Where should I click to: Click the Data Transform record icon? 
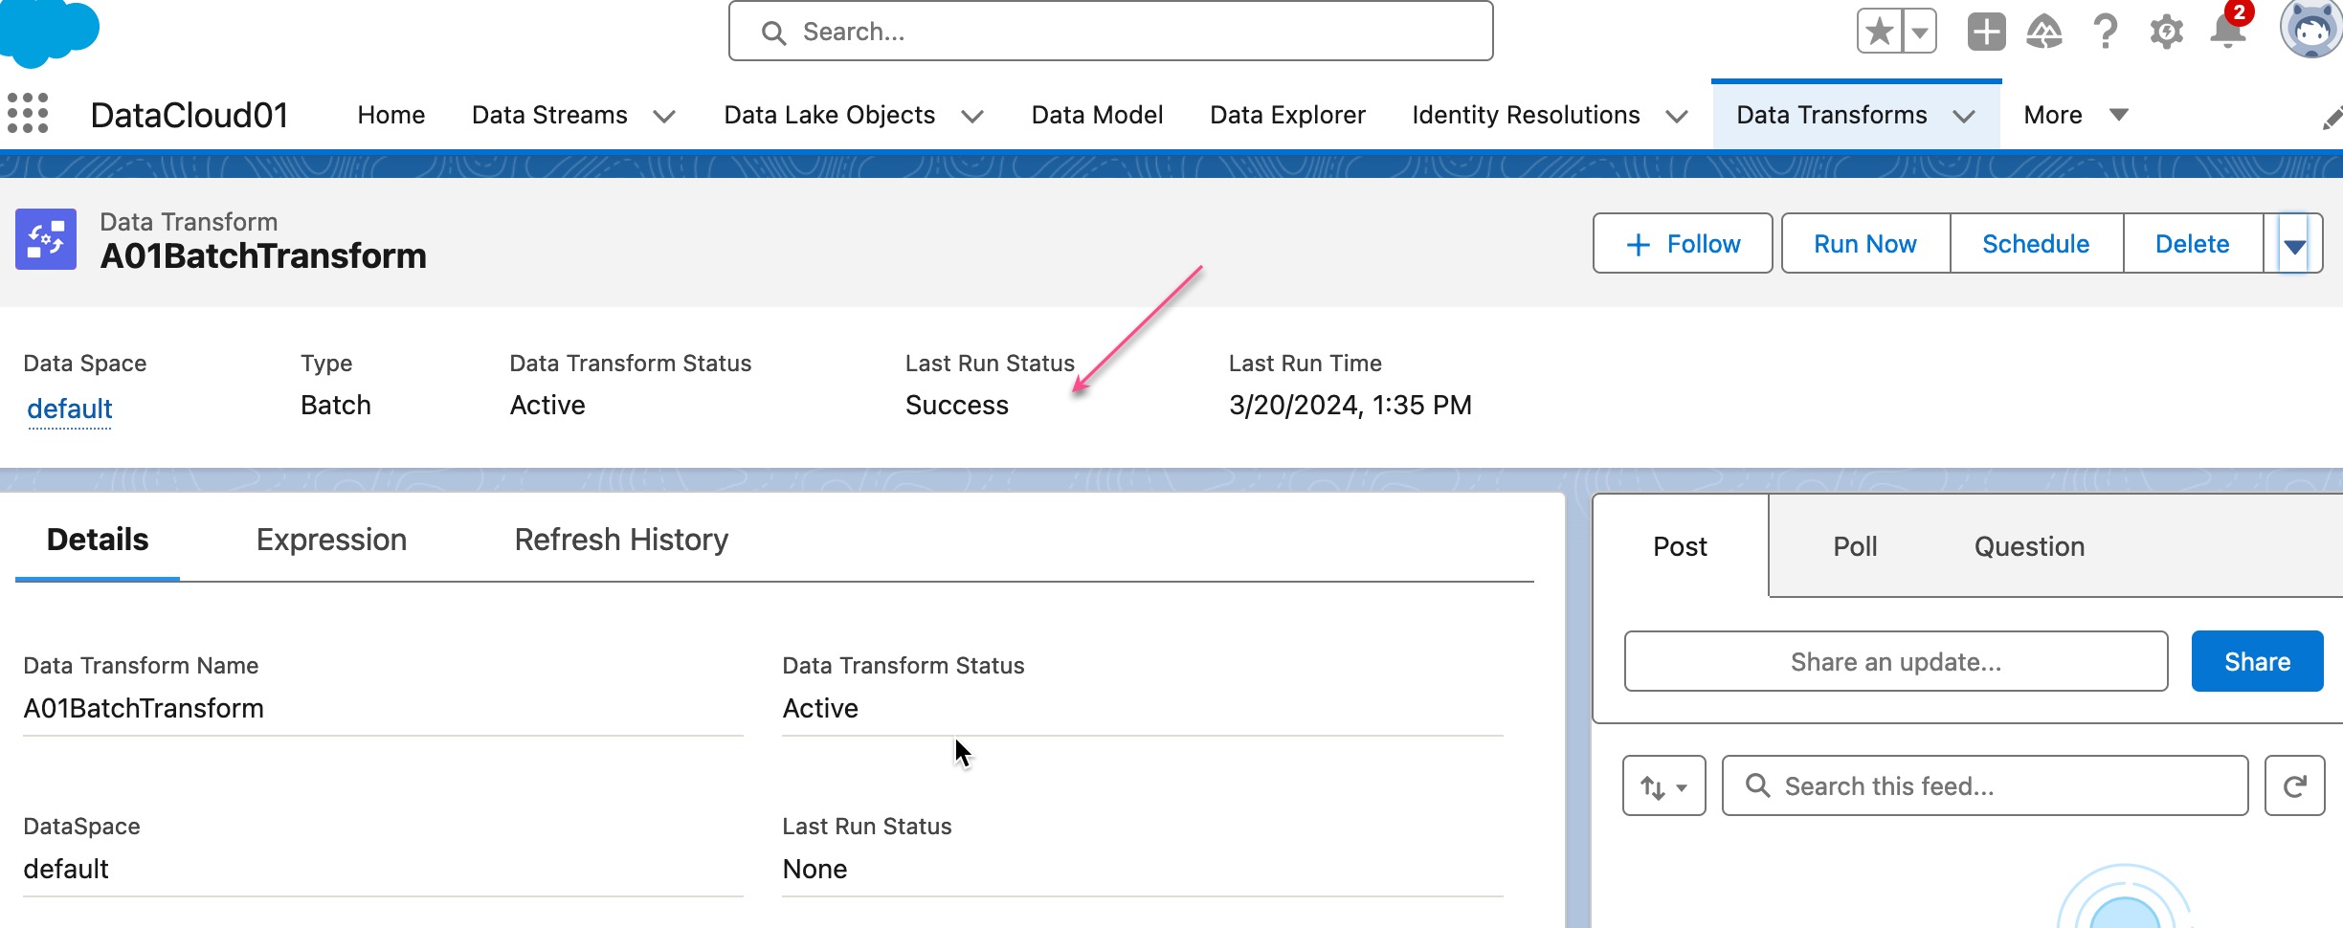pyautogui.click(x=46, y=239)
